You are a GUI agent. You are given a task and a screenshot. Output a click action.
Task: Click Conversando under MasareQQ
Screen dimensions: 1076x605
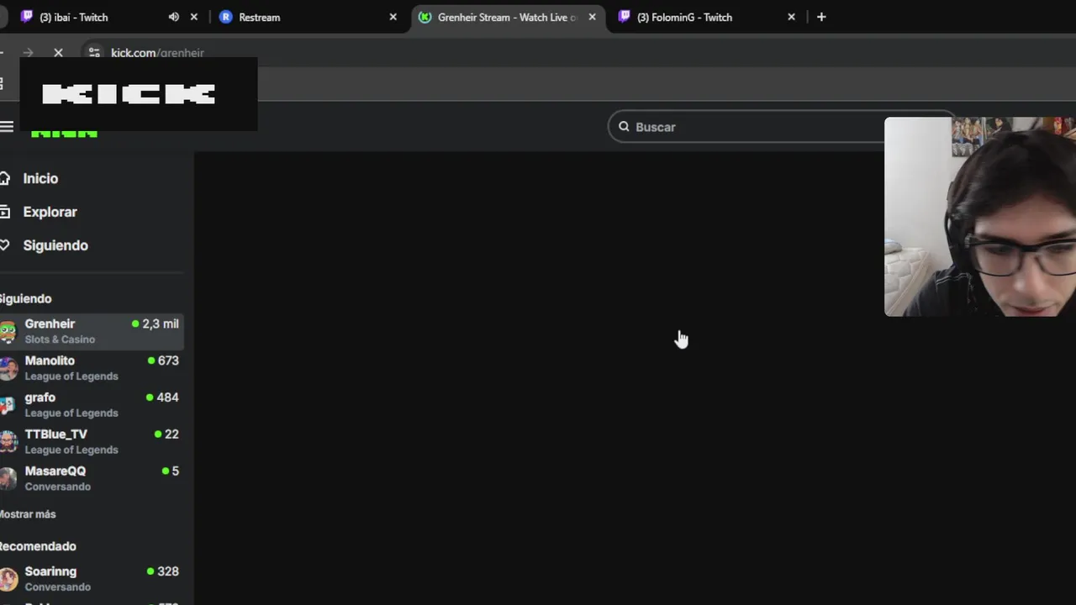tap(58, 487)
